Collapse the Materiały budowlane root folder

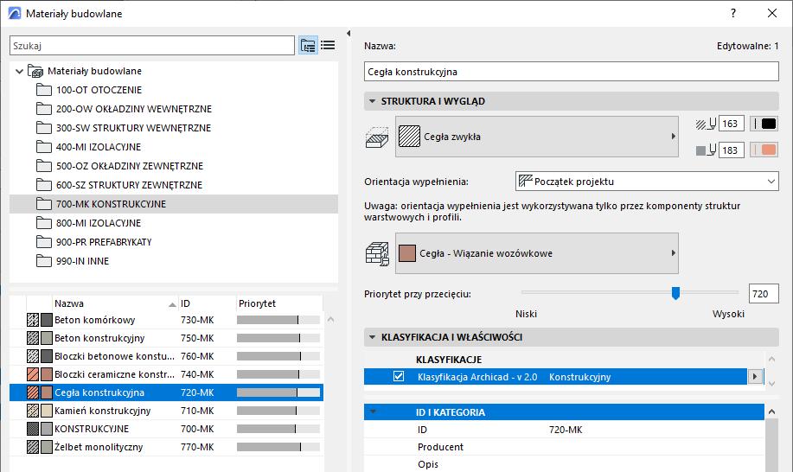coord(19,71)
